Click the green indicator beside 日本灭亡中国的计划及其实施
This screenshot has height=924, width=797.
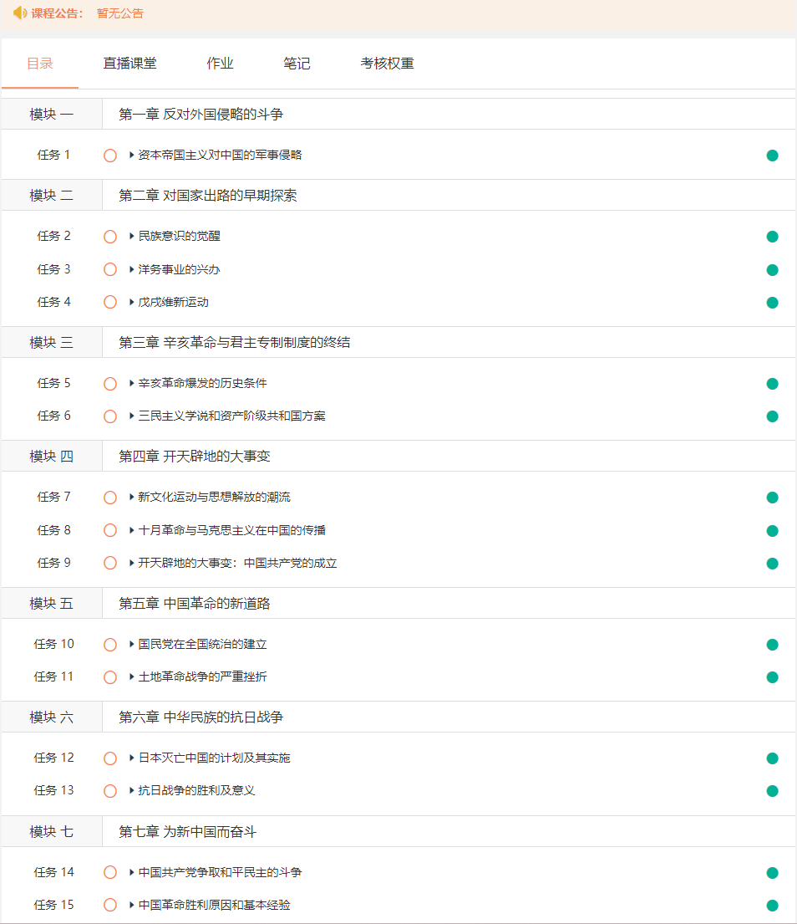(772, 758)
